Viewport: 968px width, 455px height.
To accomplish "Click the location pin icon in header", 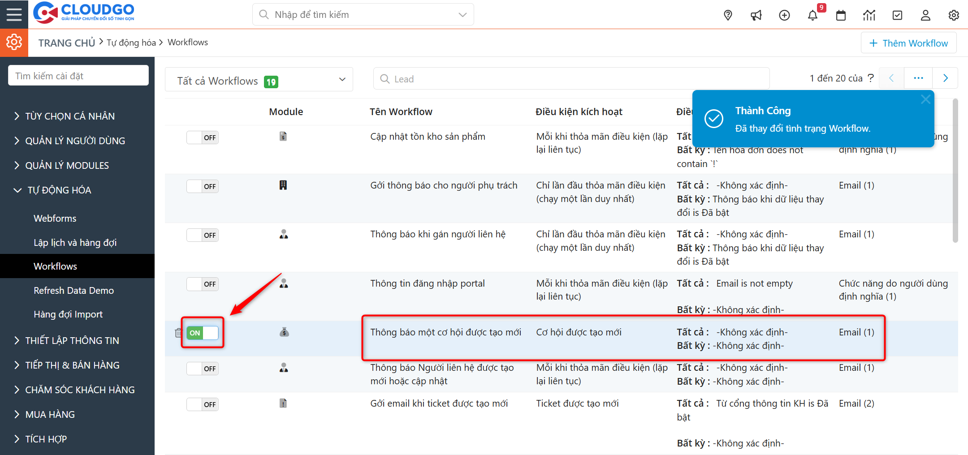I will (x=728, y=15).
